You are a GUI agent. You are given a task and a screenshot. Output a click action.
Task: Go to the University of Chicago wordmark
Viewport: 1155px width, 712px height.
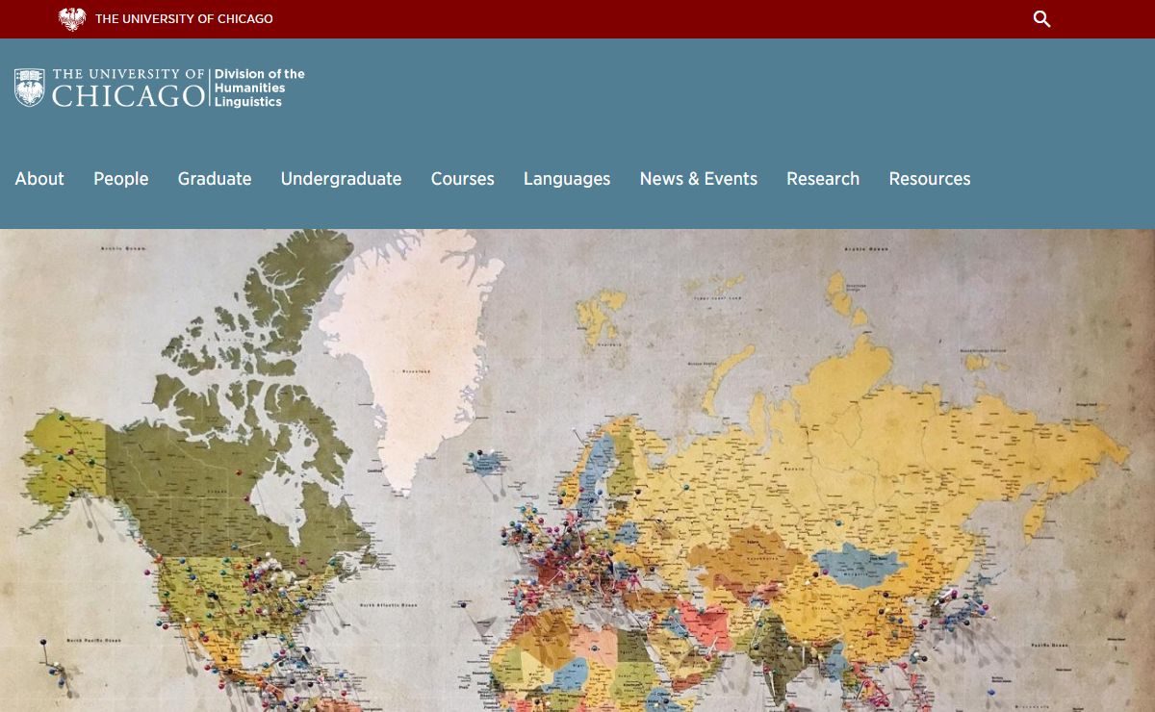[x=128, y=88]
